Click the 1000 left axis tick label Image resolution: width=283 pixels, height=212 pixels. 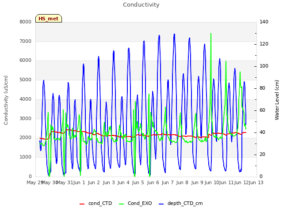[x=26, y=157]
